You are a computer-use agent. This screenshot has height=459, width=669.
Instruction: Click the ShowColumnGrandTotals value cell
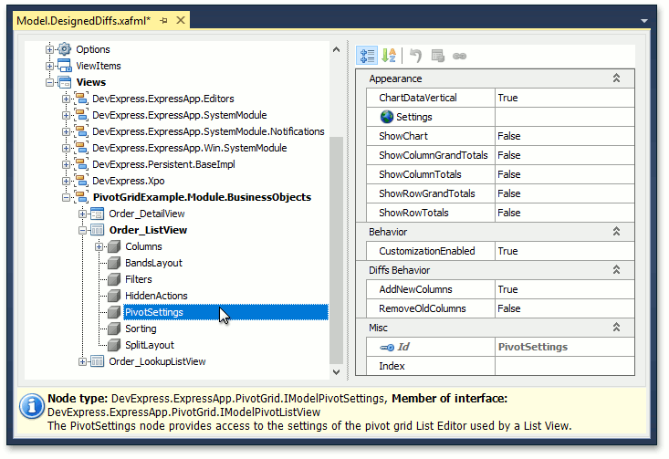pyautogui.click(x=564, y=155)
